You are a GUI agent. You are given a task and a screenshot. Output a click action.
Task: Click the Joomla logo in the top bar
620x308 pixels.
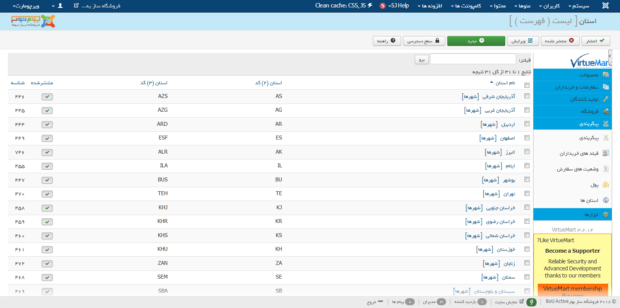tap(605, 6)
